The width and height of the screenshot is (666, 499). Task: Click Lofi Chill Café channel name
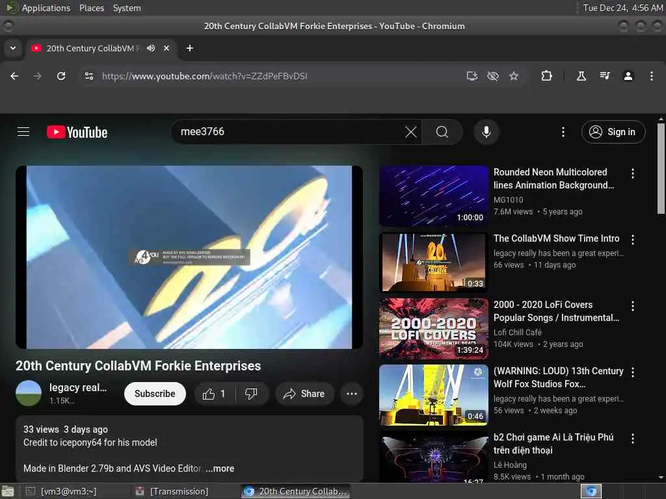coord(517,332)
